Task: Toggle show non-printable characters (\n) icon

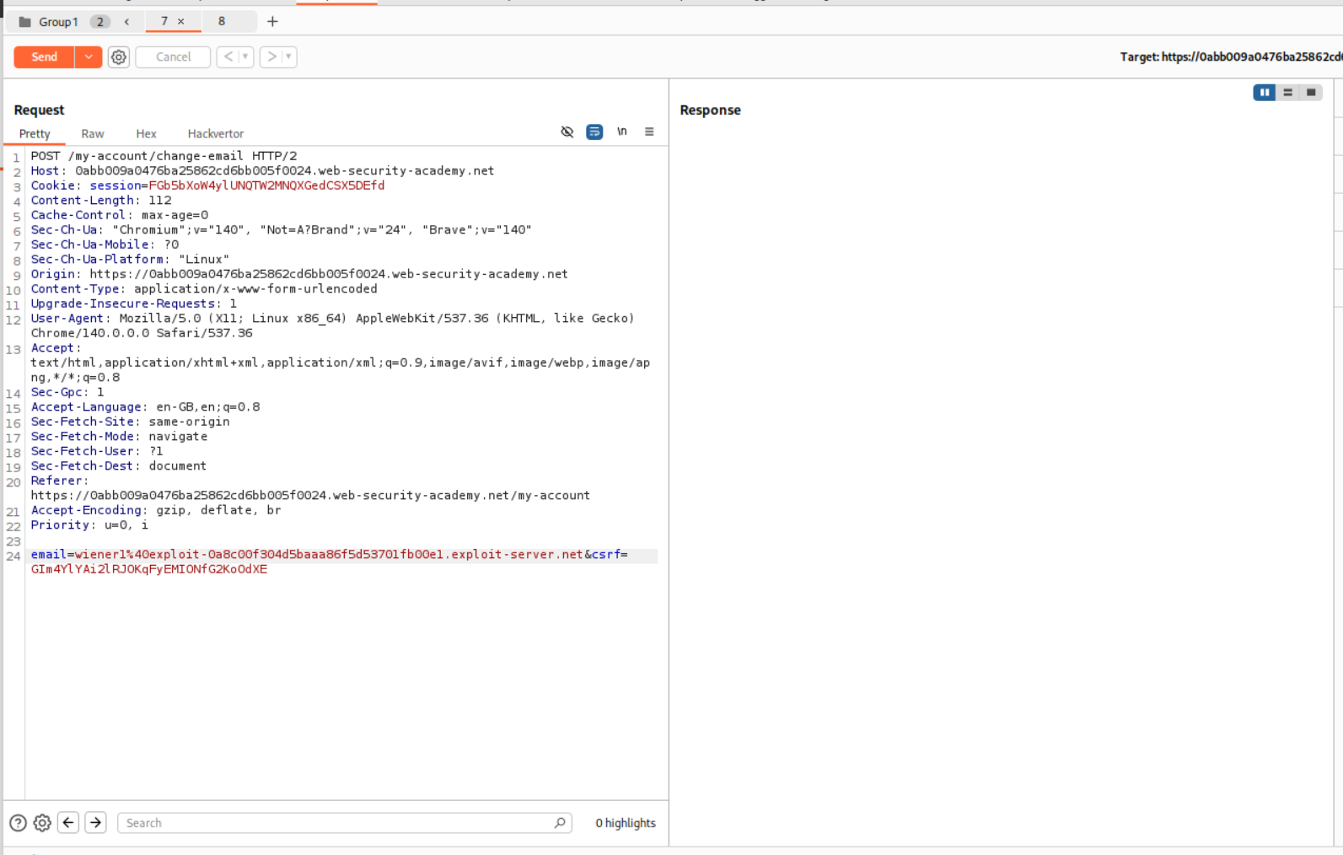Action: (x=622, y=132)
